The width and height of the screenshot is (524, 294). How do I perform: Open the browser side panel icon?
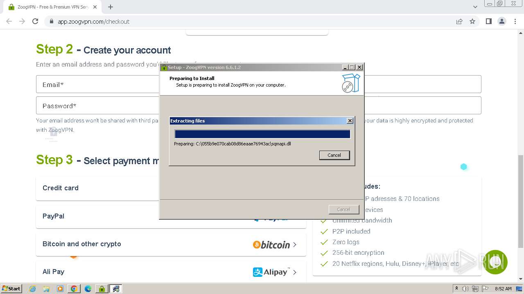pos(488,21)
